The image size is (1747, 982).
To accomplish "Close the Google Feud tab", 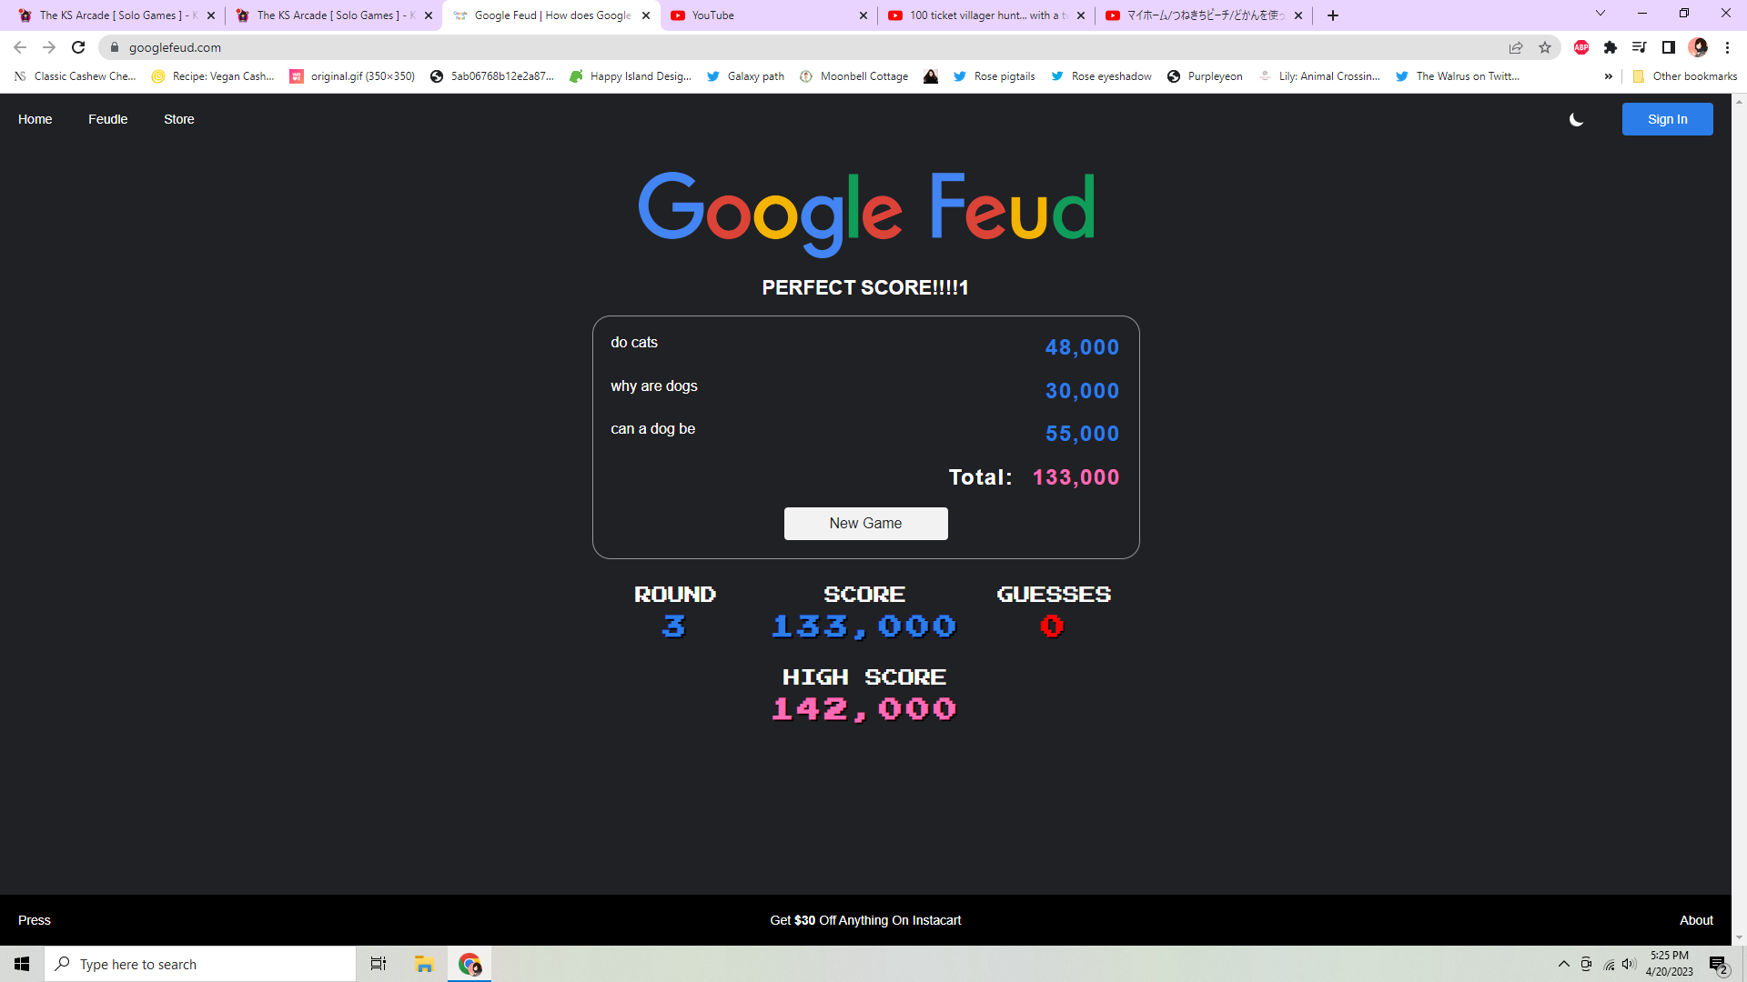I will click(646, 15).
